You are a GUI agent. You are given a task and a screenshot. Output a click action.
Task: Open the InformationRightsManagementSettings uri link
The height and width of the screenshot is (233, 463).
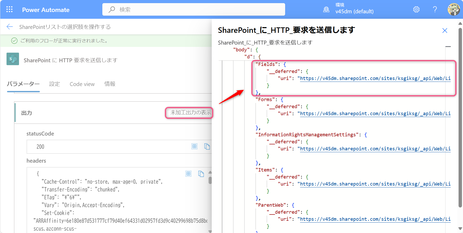375,149
